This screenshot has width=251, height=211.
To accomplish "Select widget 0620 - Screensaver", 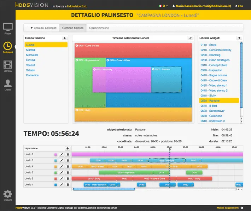I will point(212,111).
